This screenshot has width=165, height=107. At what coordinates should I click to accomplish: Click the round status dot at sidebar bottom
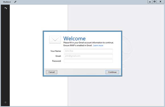[5, 102]
